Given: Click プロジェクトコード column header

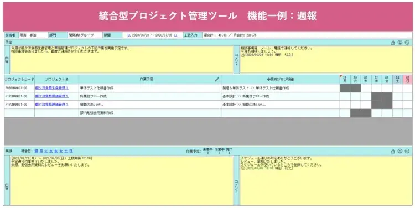Looking at the screenshot, I should 19,80.
